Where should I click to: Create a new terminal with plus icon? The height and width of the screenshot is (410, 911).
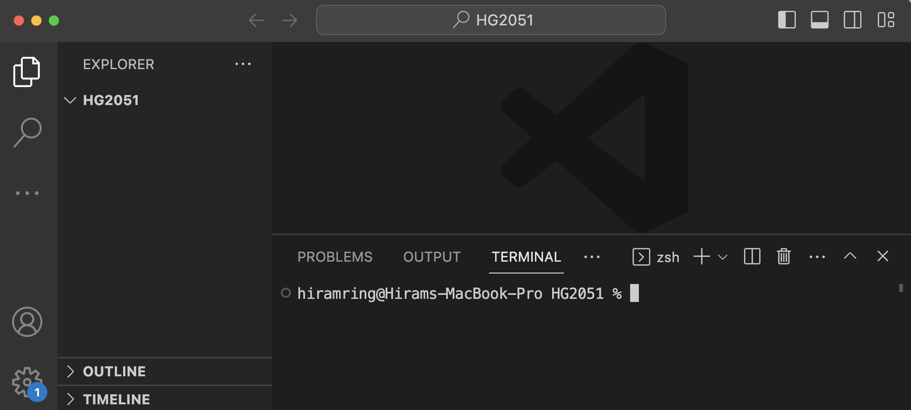(702, 256)
